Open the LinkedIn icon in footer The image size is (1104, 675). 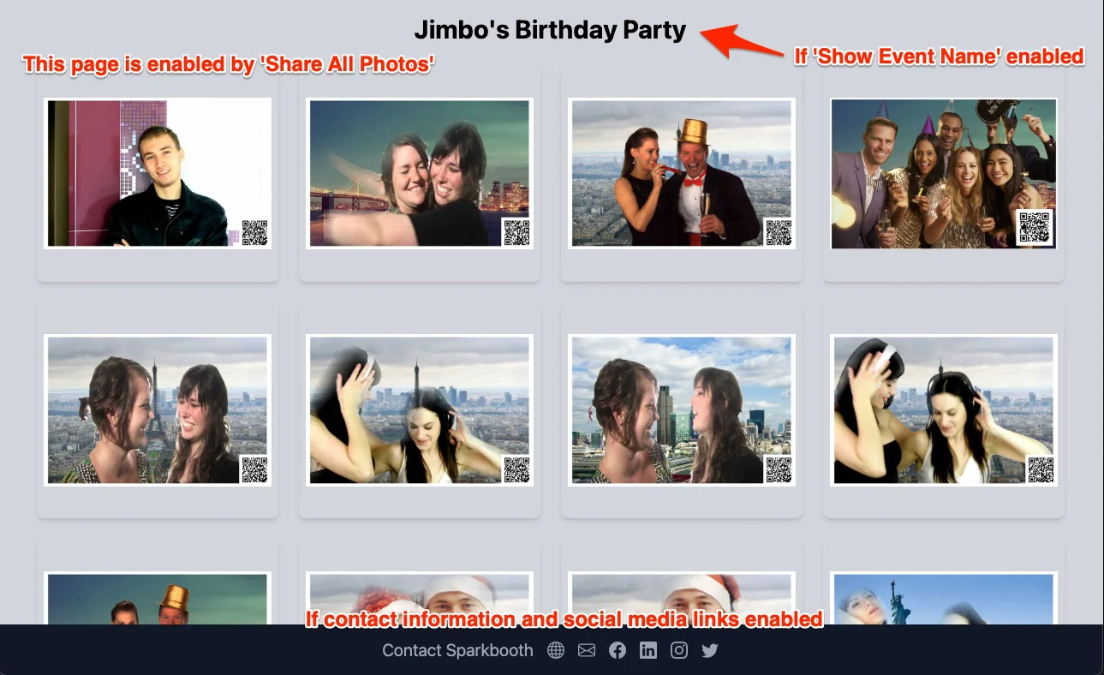648,650
